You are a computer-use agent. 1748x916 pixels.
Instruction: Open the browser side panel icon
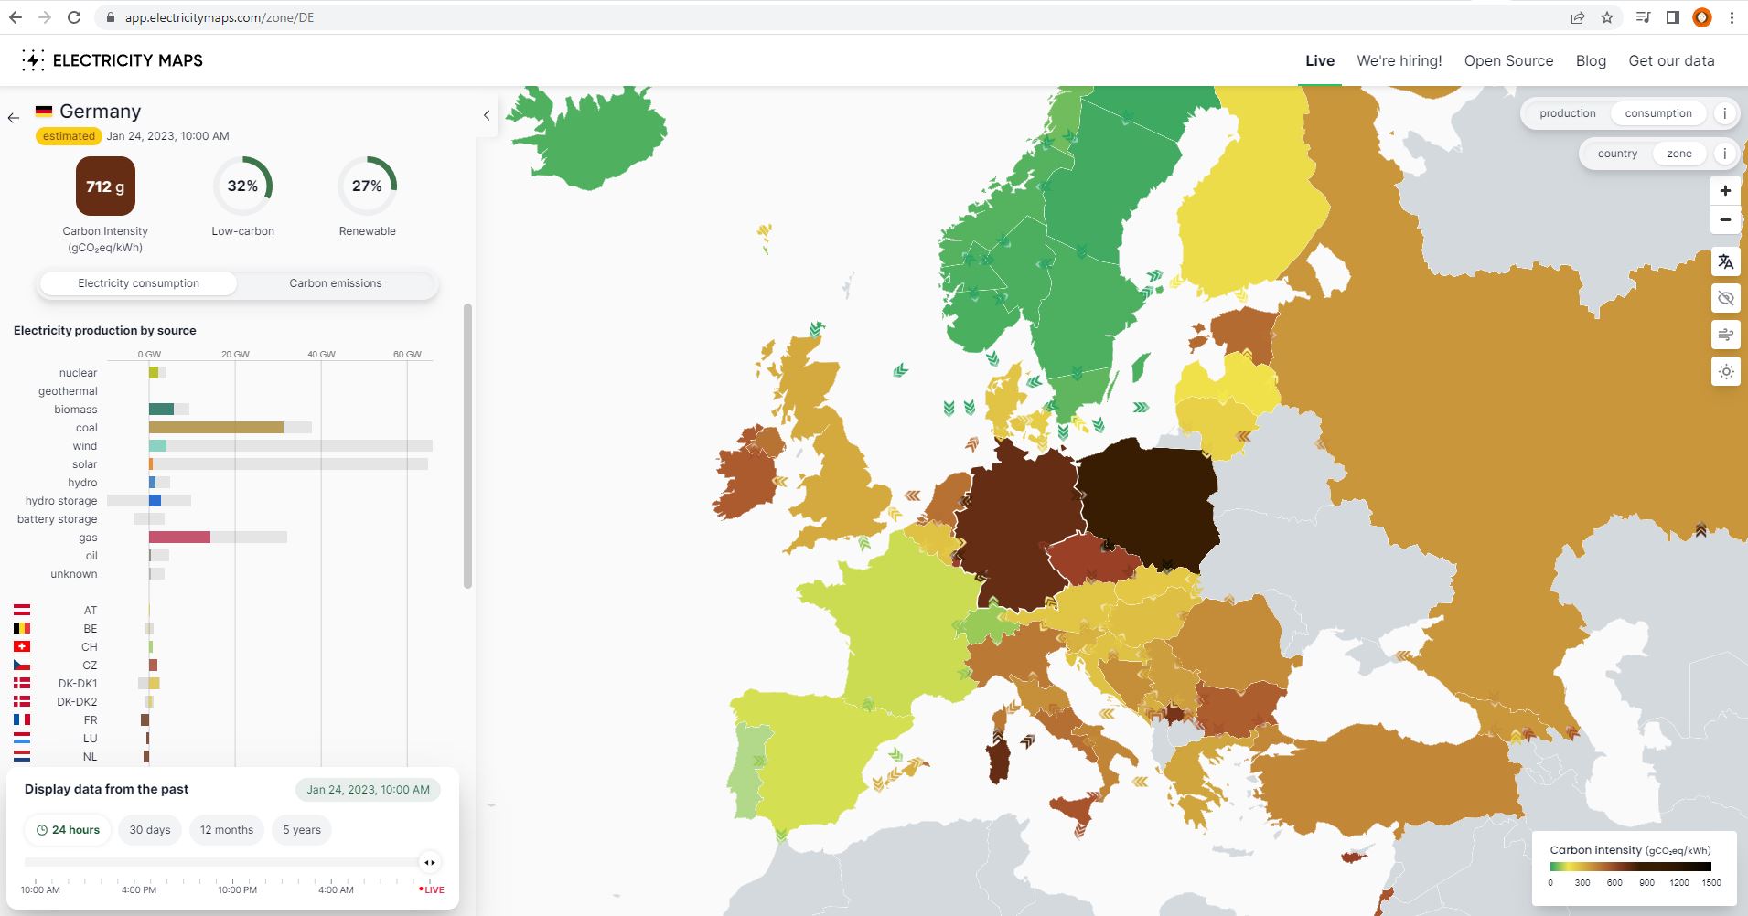point(1673,17)
